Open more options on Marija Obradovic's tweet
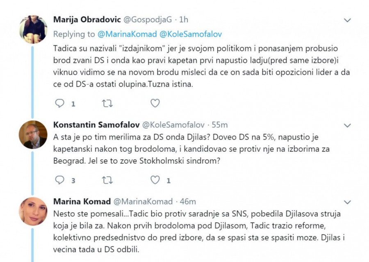 [347, 20]
